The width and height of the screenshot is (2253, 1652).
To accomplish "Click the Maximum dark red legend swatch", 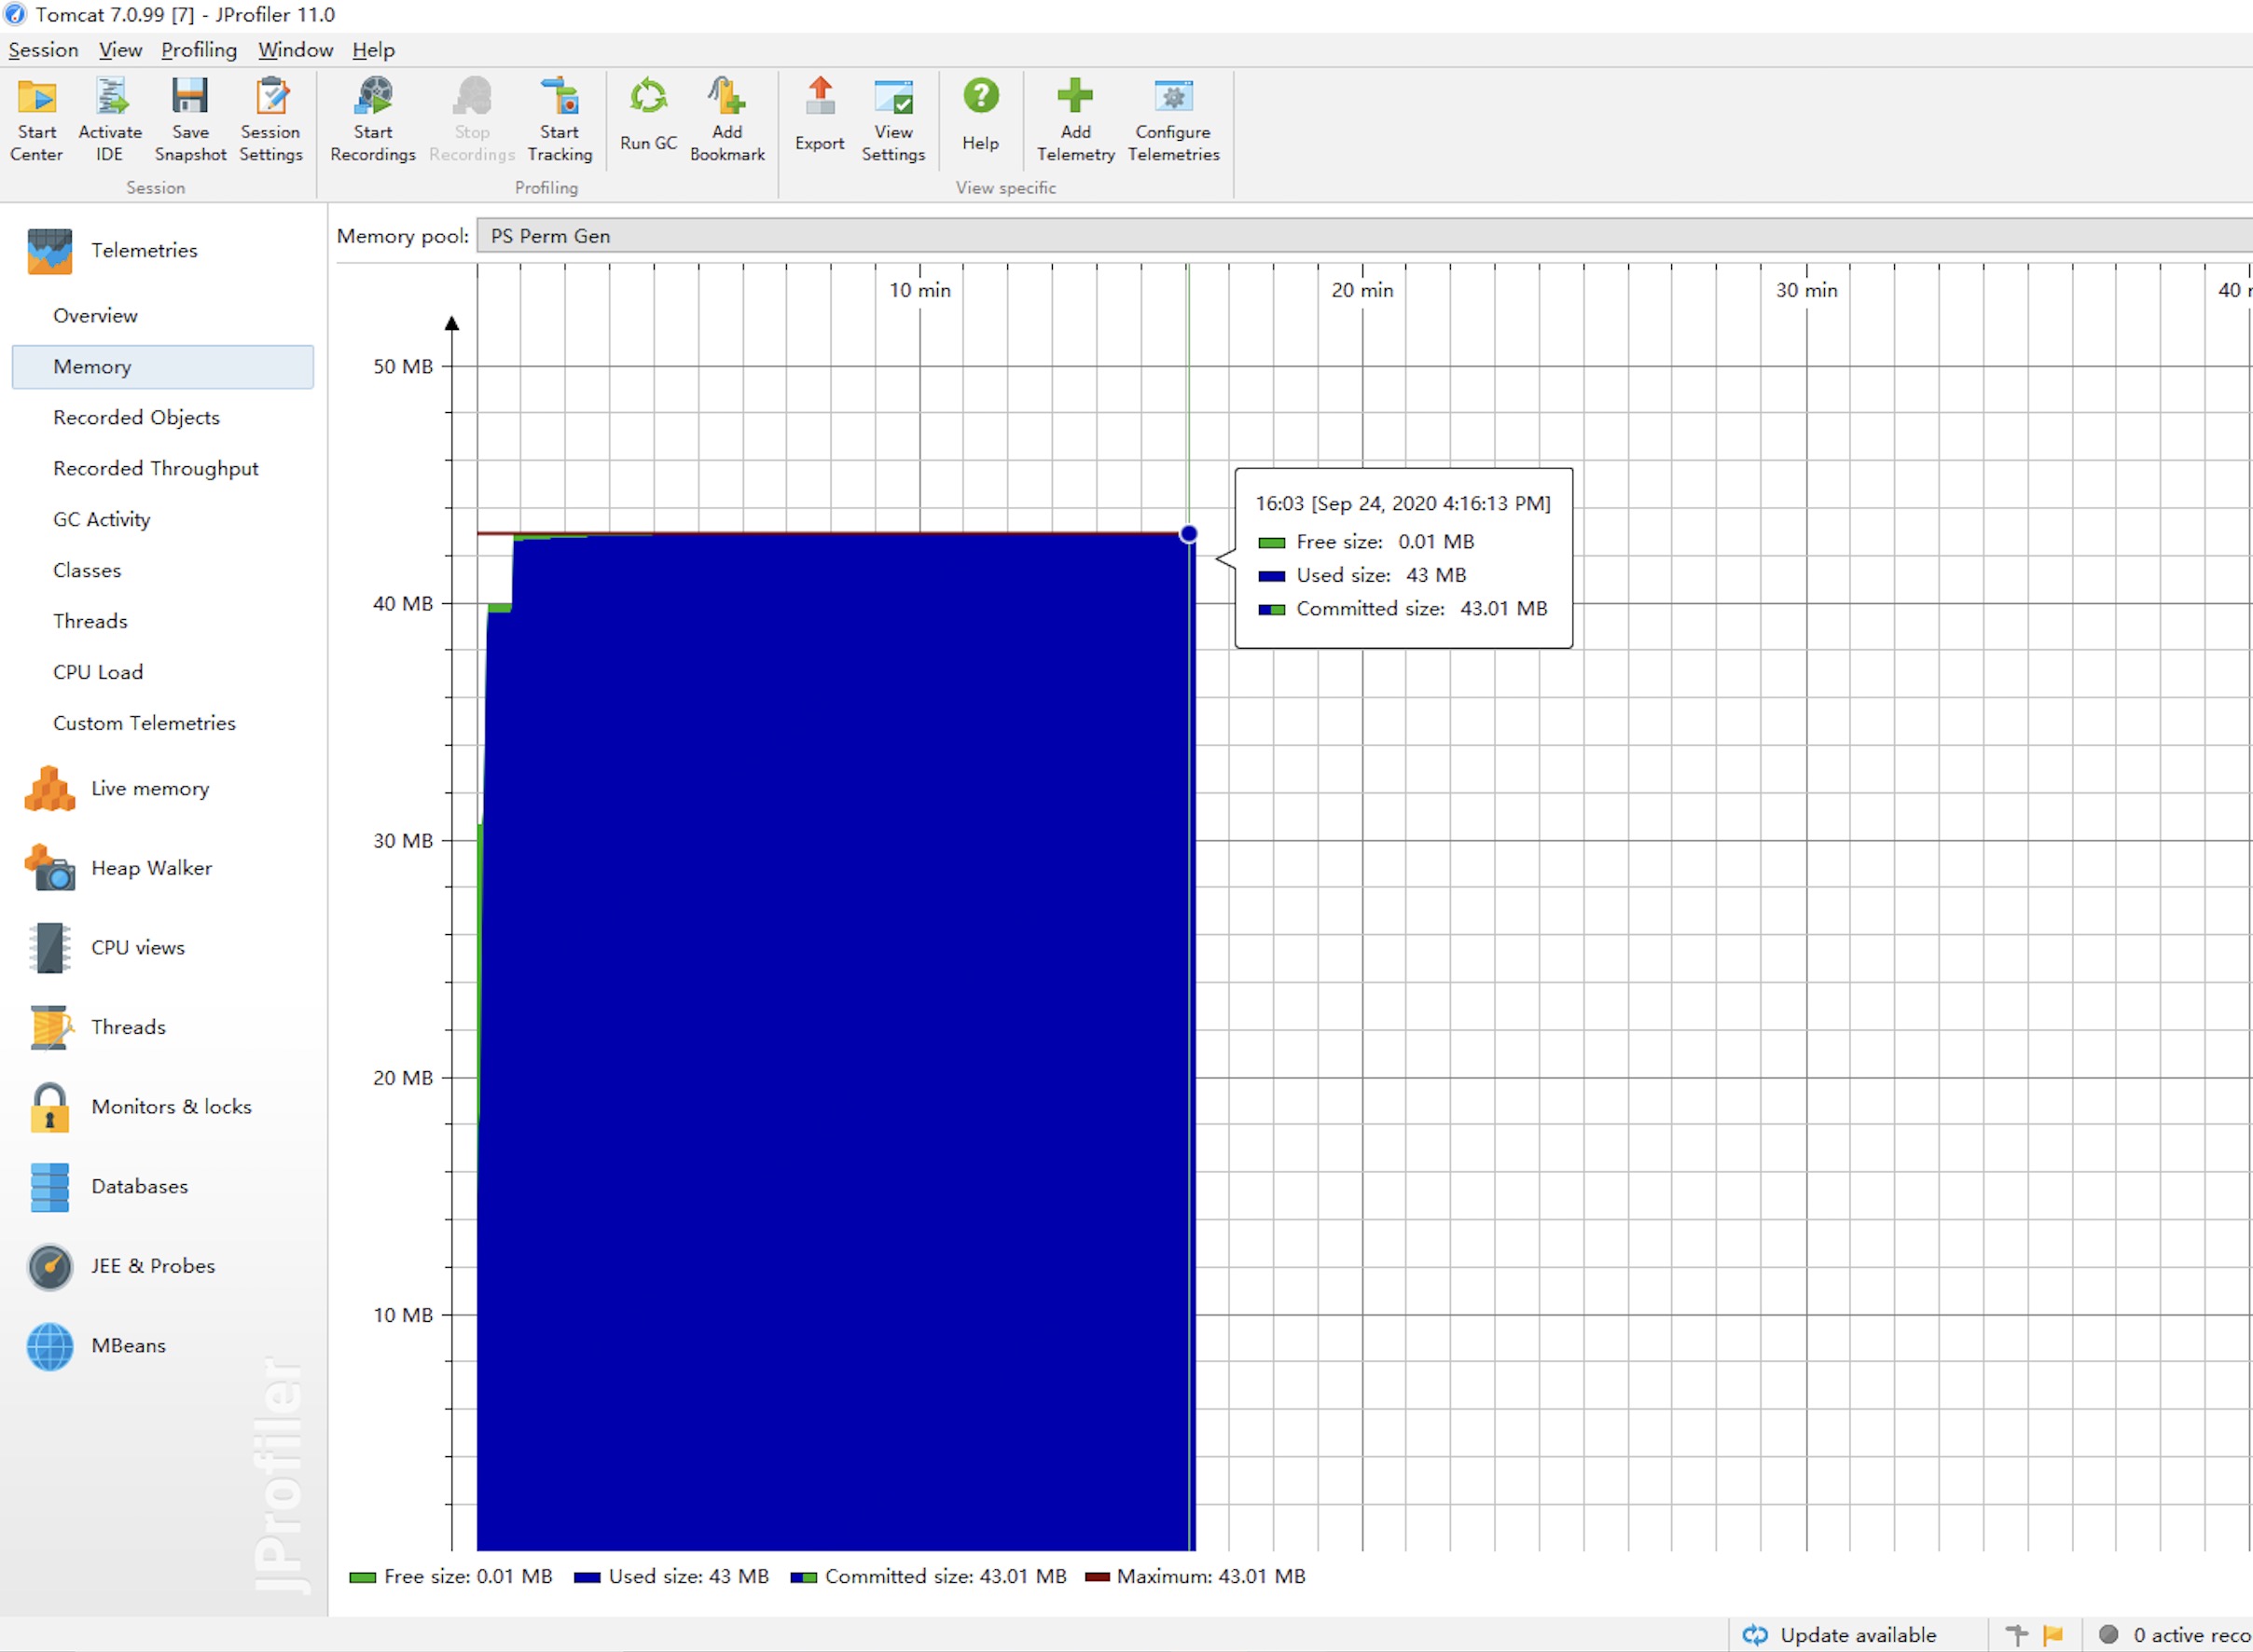I will coord(1097,1577).
